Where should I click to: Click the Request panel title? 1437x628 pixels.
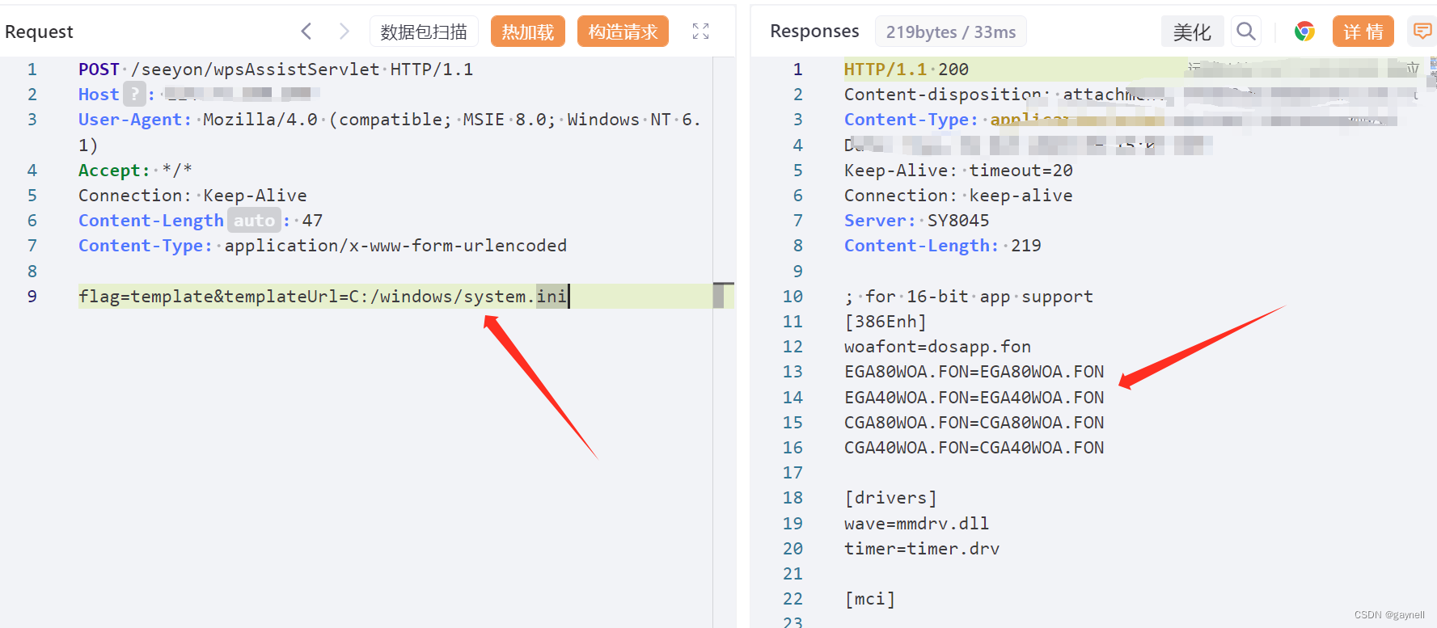(x=39, y=32)
